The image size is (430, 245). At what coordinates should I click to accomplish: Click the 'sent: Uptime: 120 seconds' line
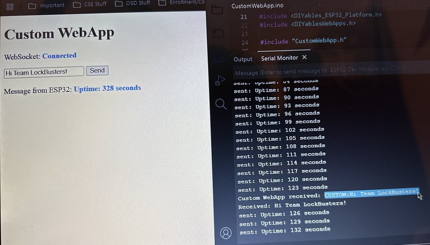click(282, 180)
